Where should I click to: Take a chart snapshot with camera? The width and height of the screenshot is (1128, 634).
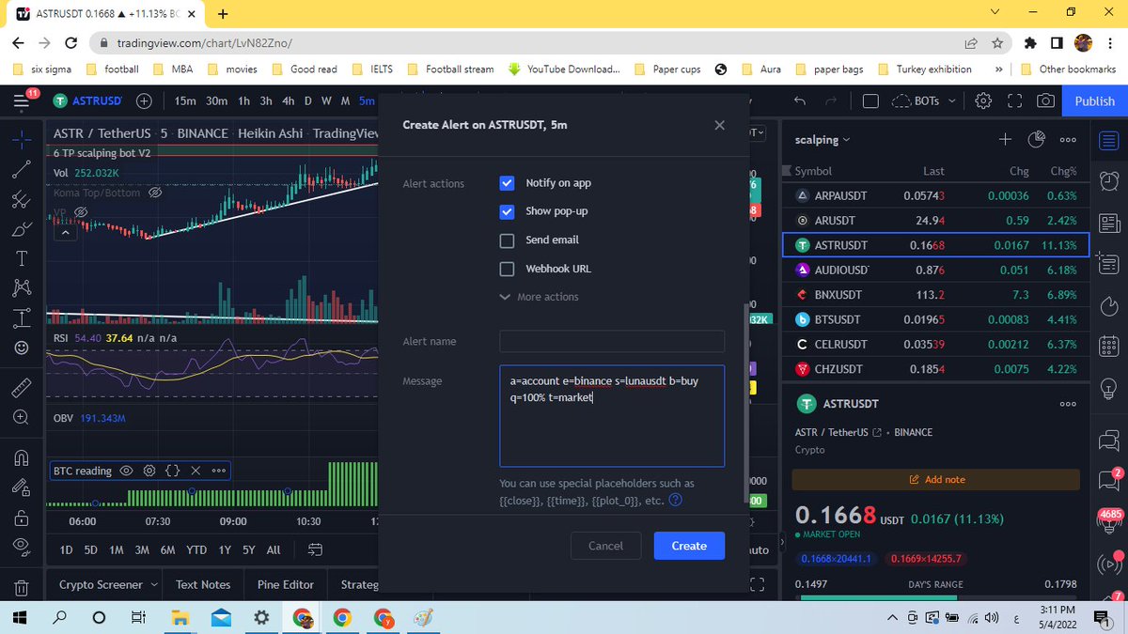click(1044, 101)
